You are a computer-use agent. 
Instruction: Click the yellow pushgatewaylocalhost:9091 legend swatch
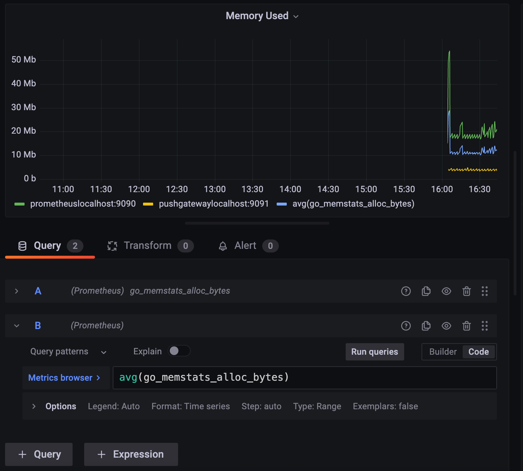(148, 204)
